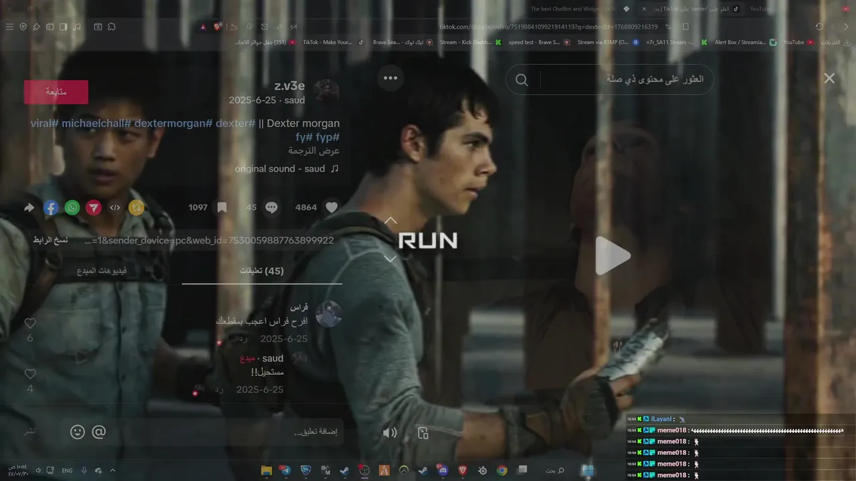Open original sound - saud music link
The width and height of the screenshot is (856, 481).
point(287,169)
